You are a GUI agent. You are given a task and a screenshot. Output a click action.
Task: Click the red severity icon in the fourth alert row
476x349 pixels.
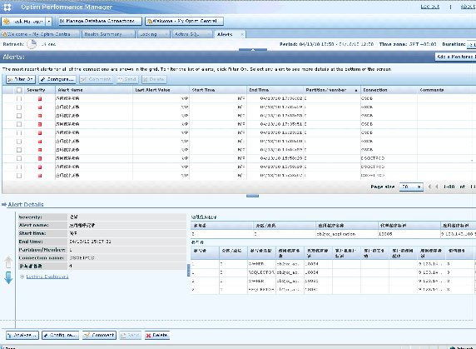40,124
